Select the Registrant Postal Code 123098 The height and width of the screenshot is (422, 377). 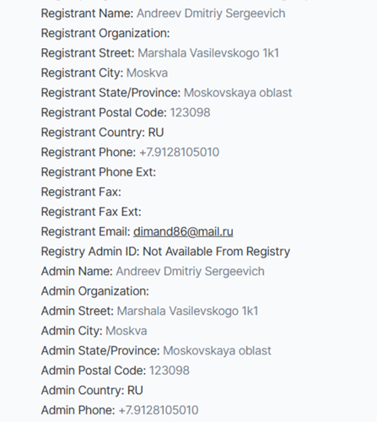[190, 112]
